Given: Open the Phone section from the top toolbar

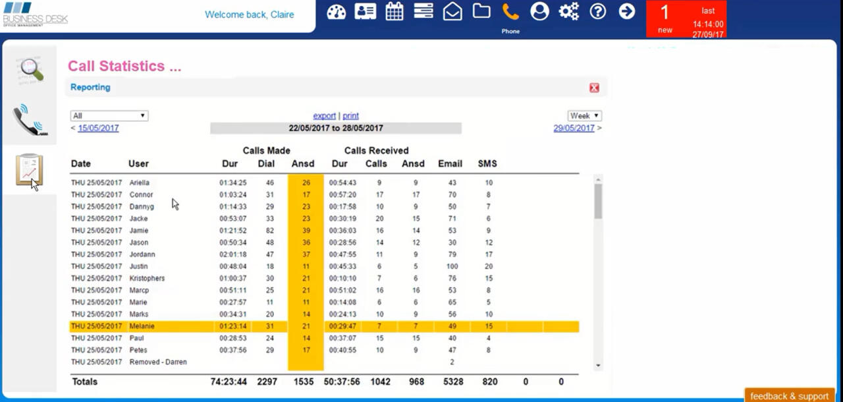Looking at the screenshot, I should [x=510, y=11].
